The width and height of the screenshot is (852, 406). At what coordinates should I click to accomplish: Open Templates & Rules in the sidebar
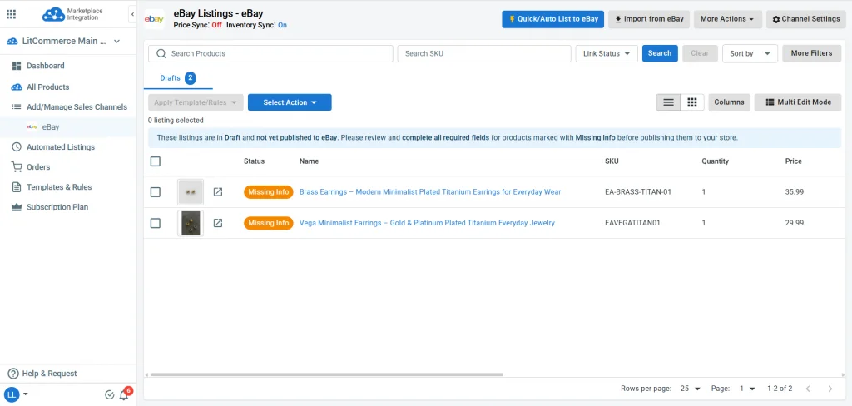59,187
